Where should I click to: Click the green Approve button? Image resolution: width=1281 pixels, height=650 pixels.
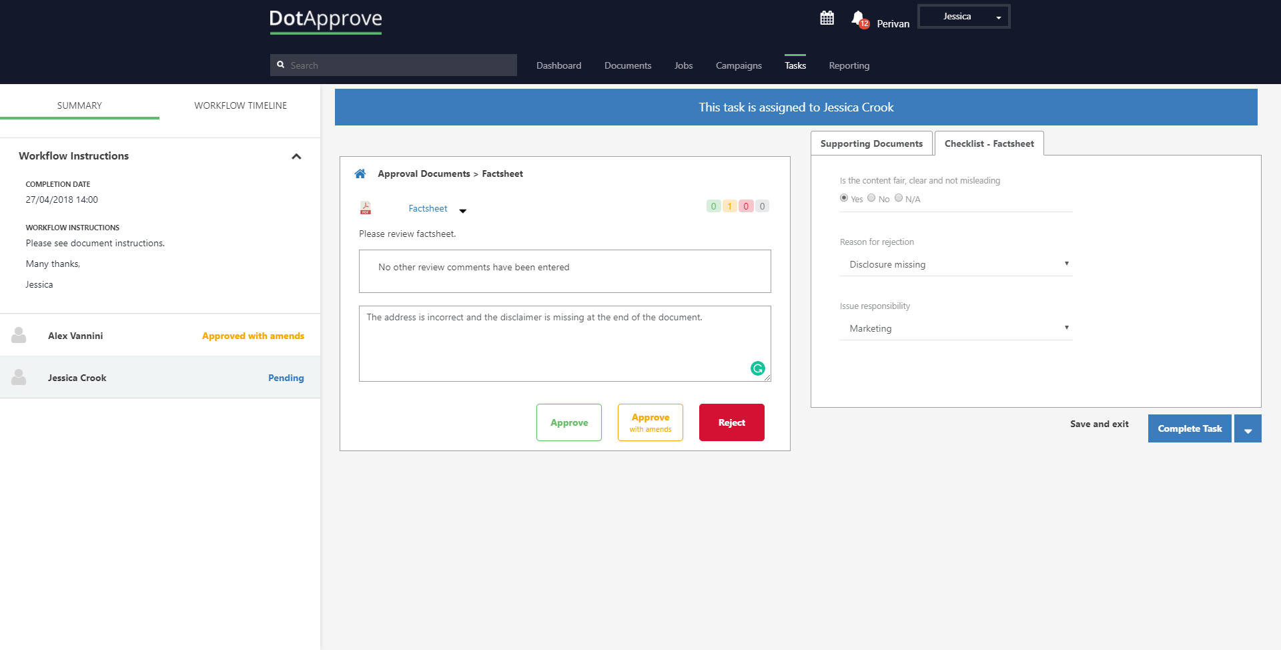pos(569,422)
